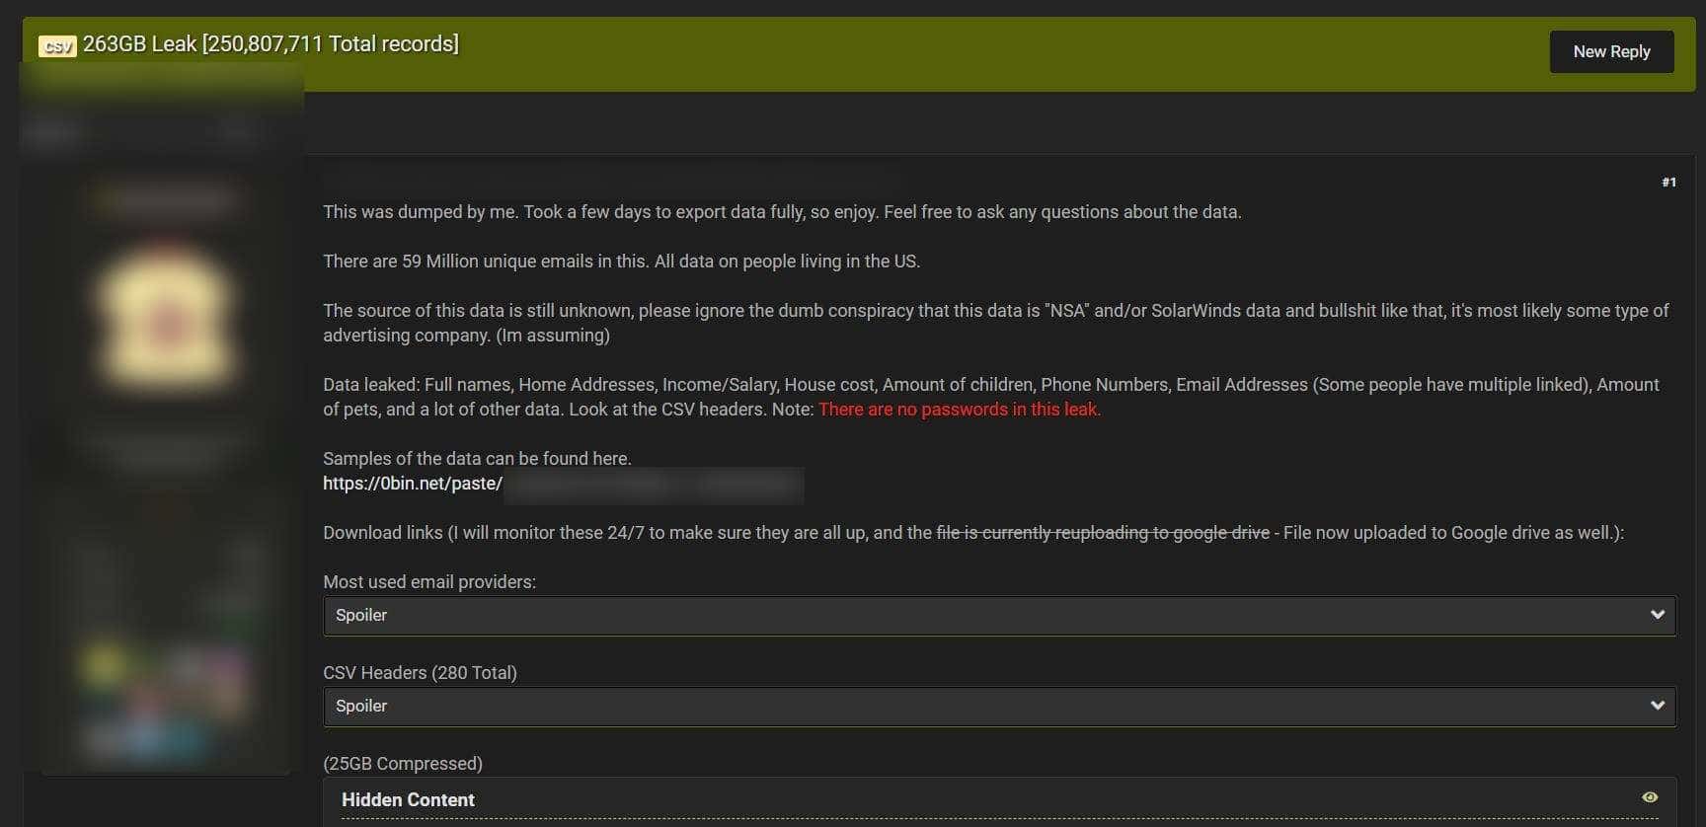Click the #1 post number link

pyautogui.click(x=1667, y=182)
